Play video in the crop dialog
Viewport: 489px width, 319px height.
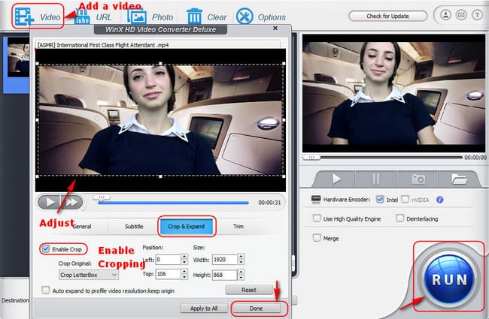[x=49, y=203]
